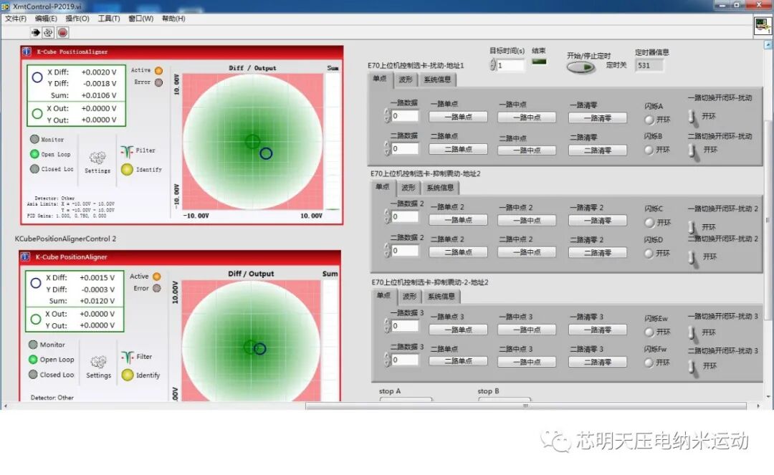The width and height of the screenshot is (774, 475).
Task: Click the 目标时间(s) input field
Action: (510, 65)
